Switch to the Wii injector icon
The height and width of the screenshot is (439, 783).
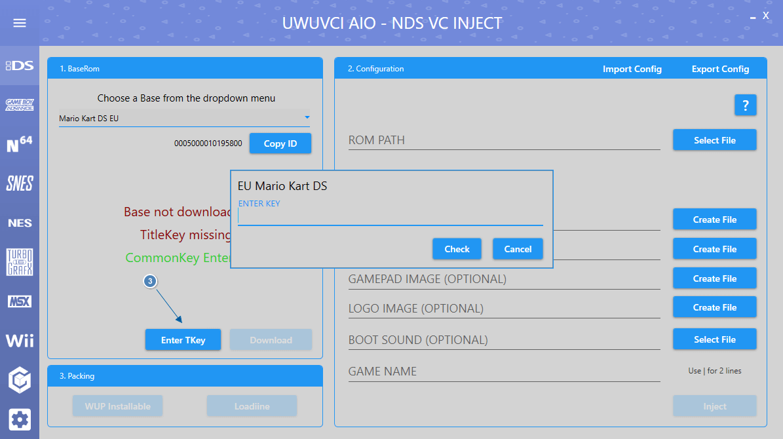pos(20,341)
